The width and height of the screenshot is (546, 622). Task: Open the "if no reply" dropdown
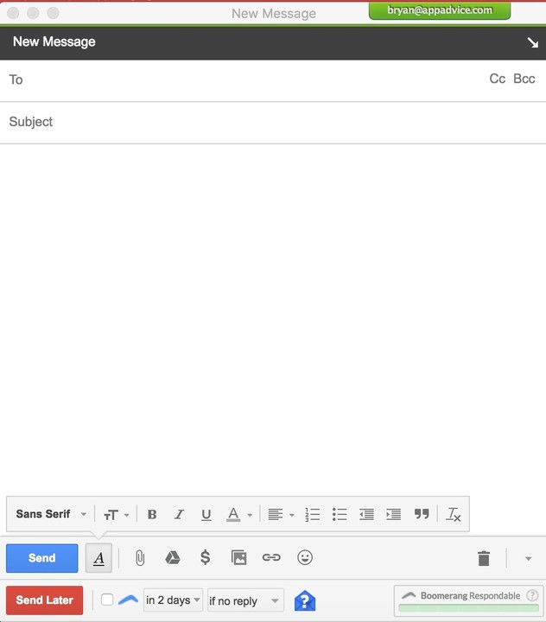(x=244, y=600)
